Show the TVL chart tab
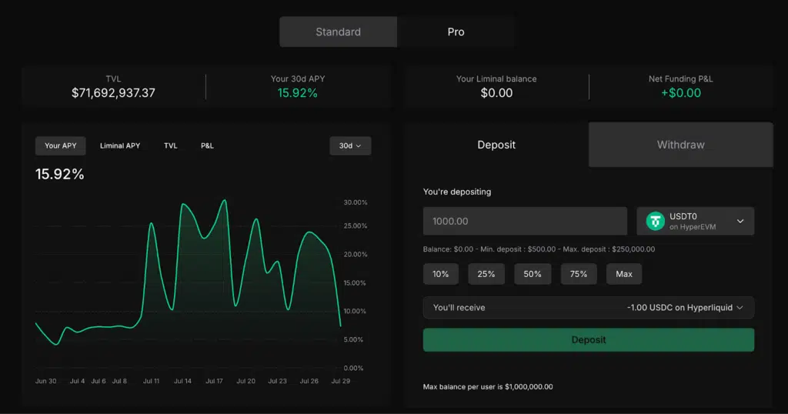Image resolution: width=788 pixels, height=414 pixels. click(170, 146)
